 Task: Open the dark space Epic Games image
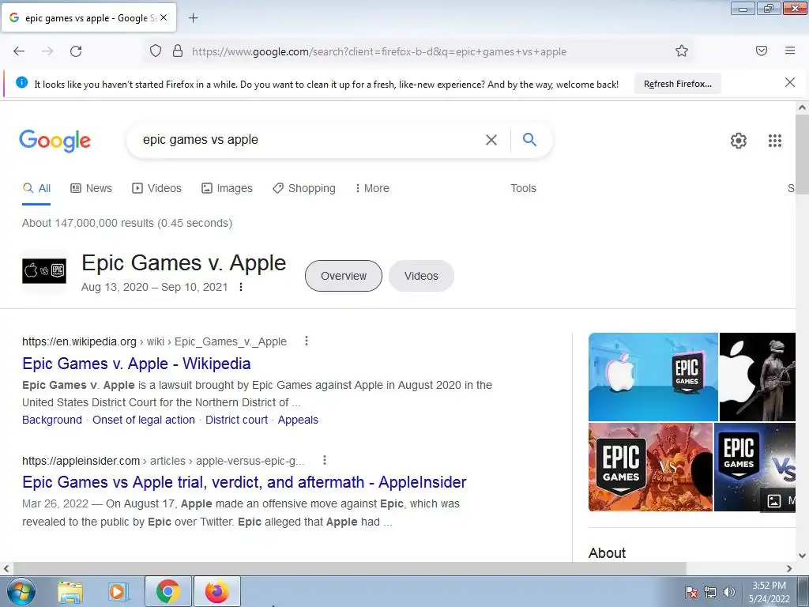pyautogui.click(x=754, y=467)
